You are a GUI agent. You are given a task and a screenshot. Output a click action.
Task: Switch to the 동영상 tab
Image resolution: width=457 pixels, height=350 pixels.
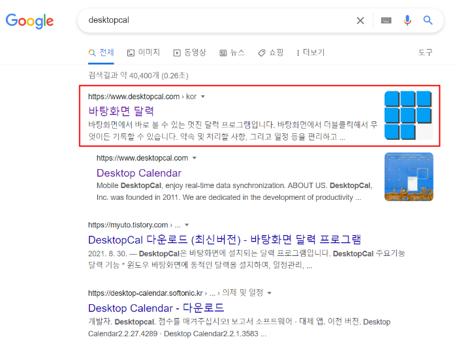[190, 52]
